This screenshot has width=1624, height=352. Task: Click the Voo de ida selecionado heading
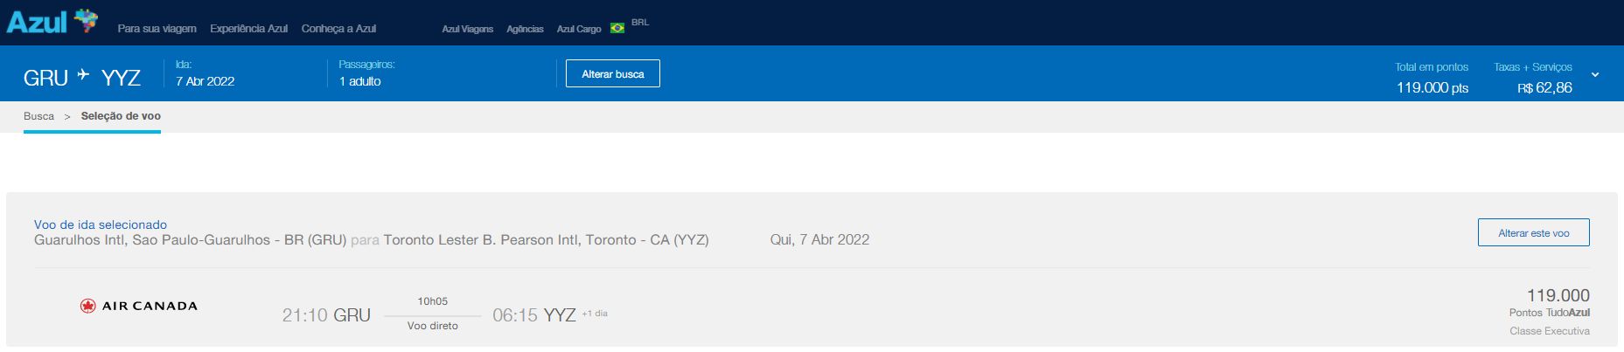pos(101,224)
